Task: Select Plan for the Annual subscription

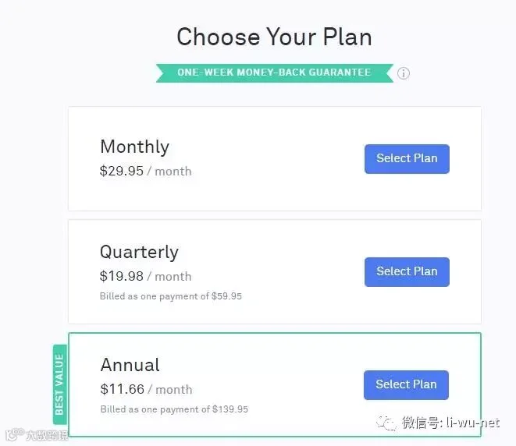Action: tap(406, 385)
